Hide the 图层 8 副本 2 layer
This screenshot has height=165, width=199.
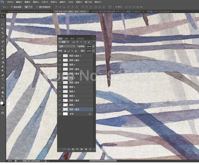coord(60,56)
